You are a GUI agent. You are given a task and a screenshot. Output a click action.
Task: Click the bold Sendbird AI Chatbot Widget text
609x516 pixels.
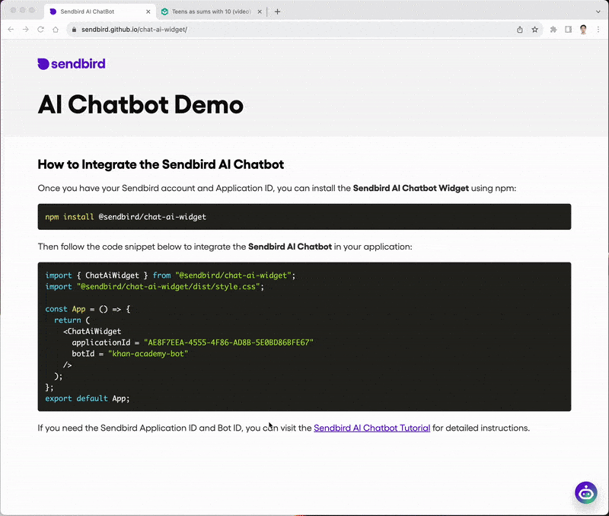click(x=410, y=188)
